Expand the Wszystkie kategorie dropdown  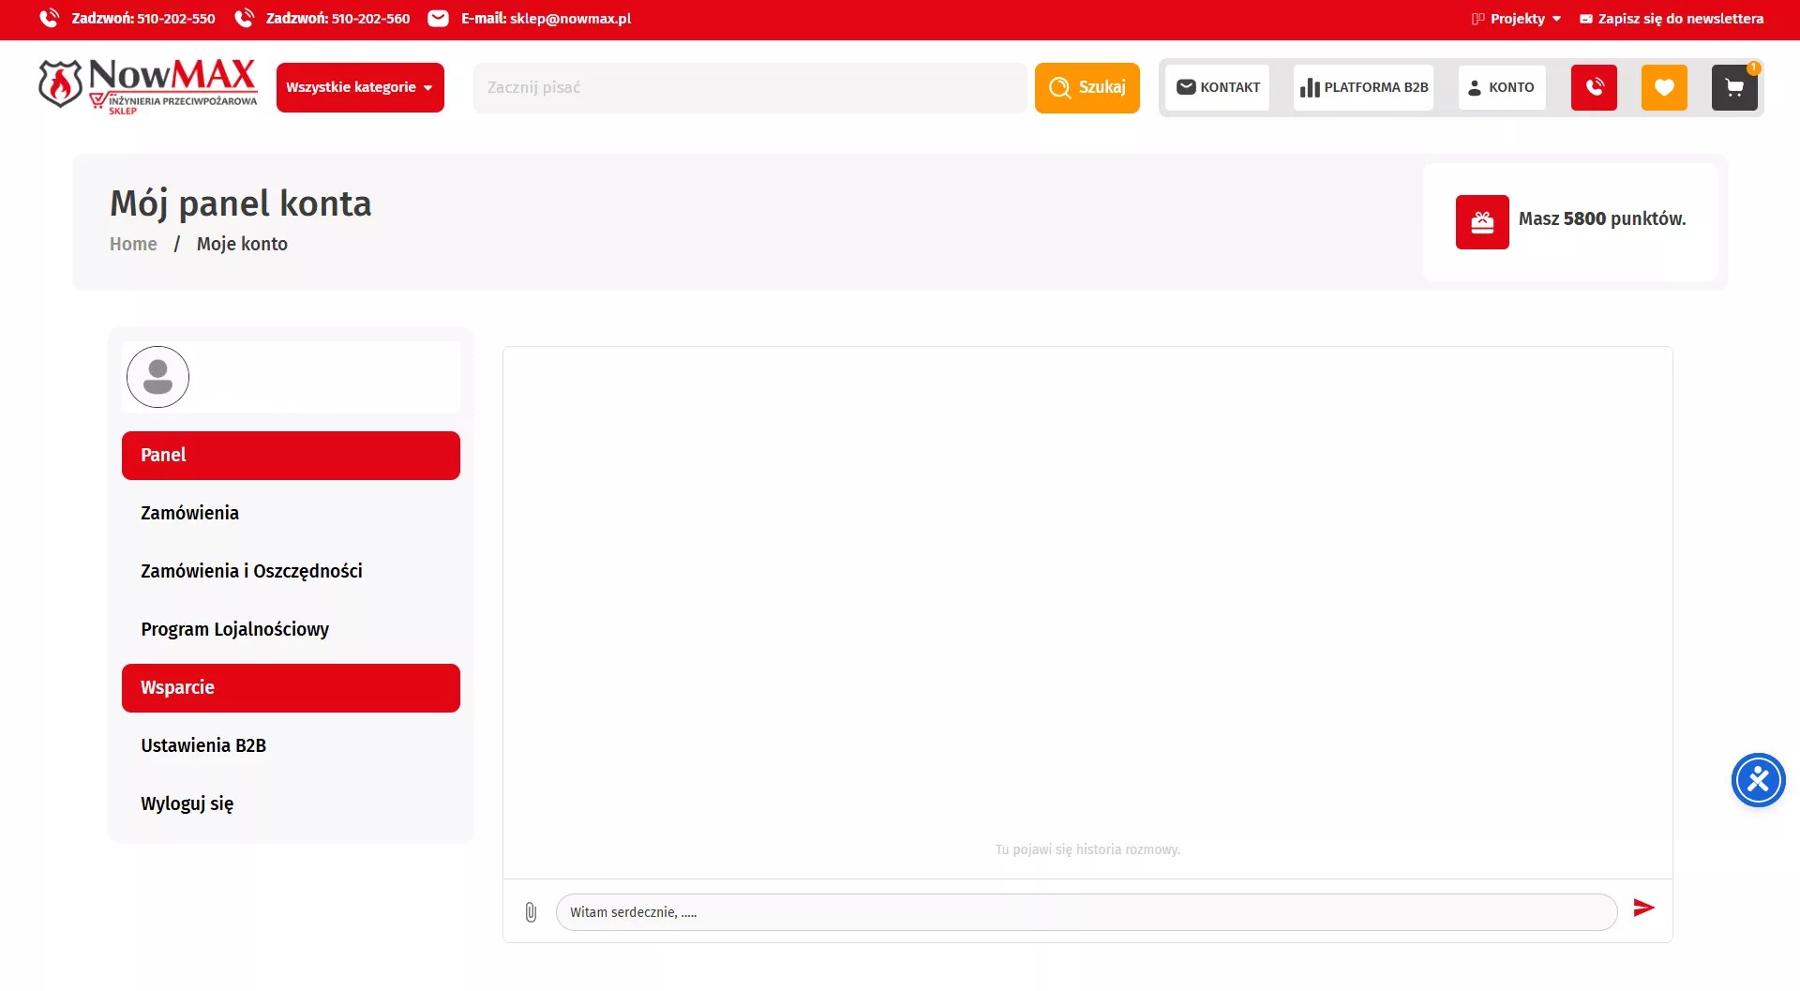pyautogui.click(x=360, y=87)
